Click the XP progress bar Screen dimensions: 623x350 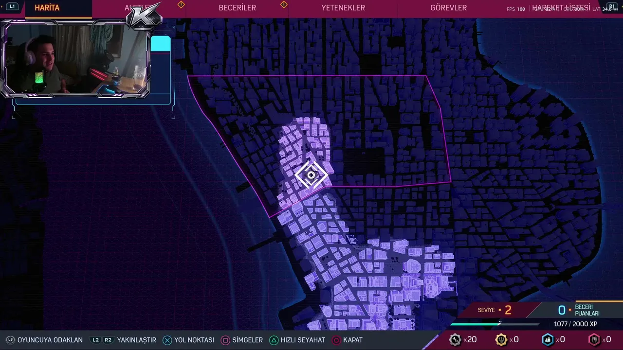click(495, 324)
